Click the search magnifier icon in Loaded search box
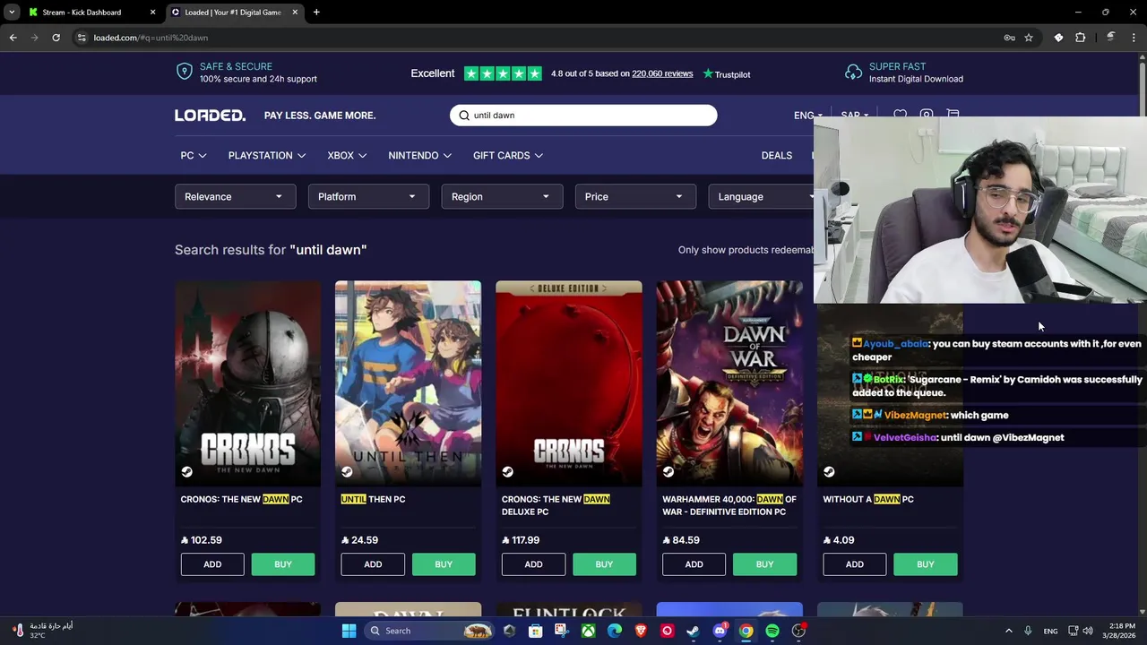This screenshot has width=1147, height=645. 464,116
